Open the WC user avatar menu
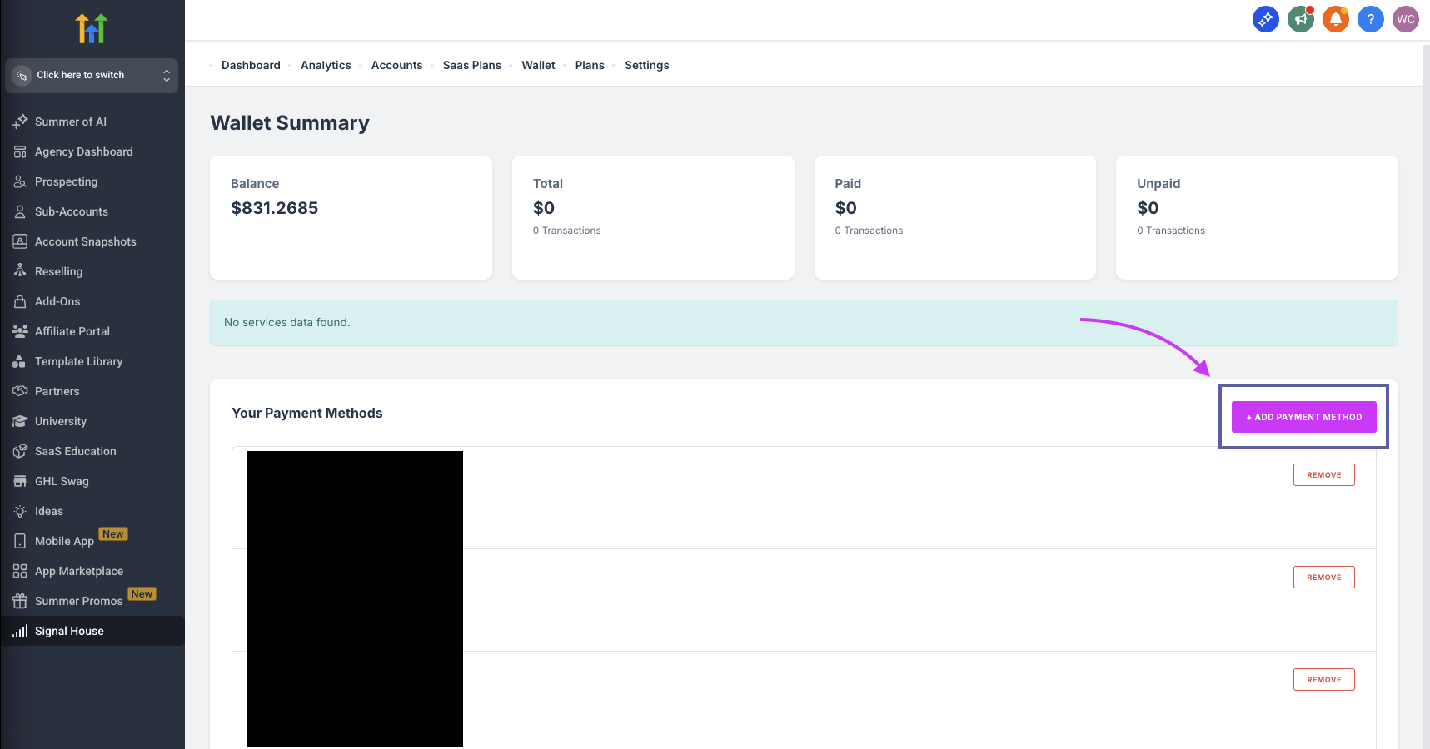Viewport: 1430px width, 749px height. click(1406, 19)
